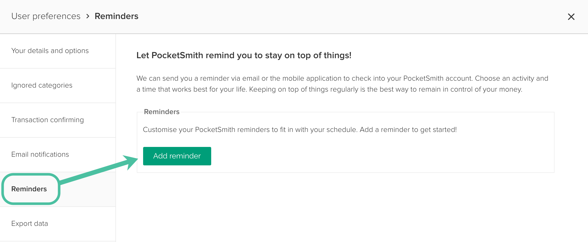The height and width of the screenshot is (242, 588).
Task: Click the breadcrumb chevron separator arrow
Action: click(88, 16)
